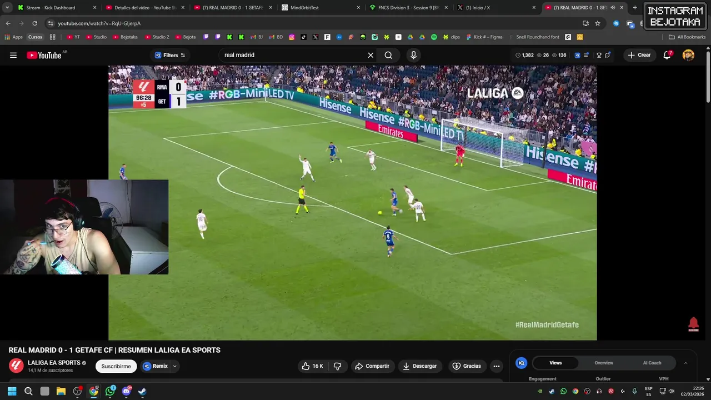The image size is (711, 400).
Task: Switch to Inicio / X tab
Action: coord(496,8)
